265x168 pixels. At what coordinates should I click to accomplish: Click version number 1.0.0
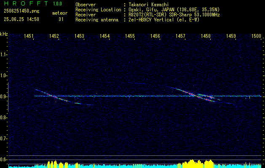(57, 3)
